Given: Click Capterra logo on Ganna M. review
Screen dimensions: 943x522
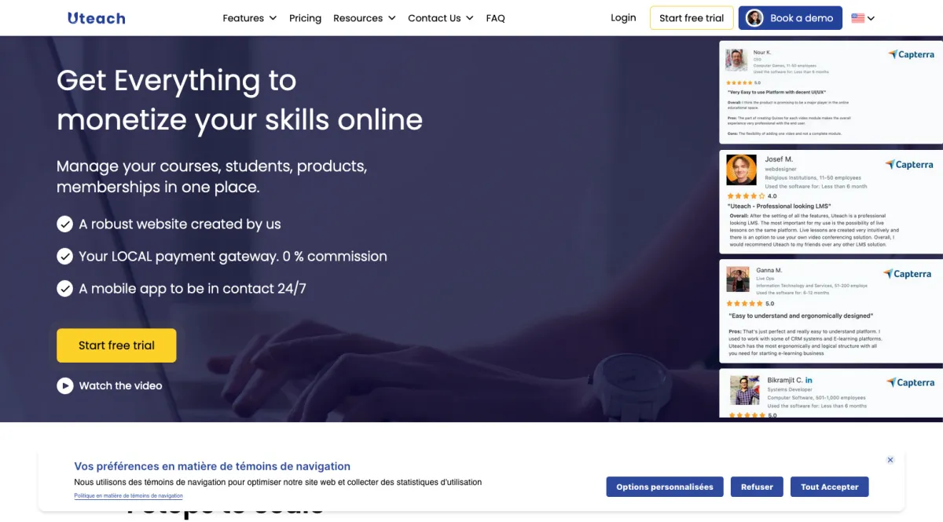Looking at the screenshot, I should coord(907,274).
